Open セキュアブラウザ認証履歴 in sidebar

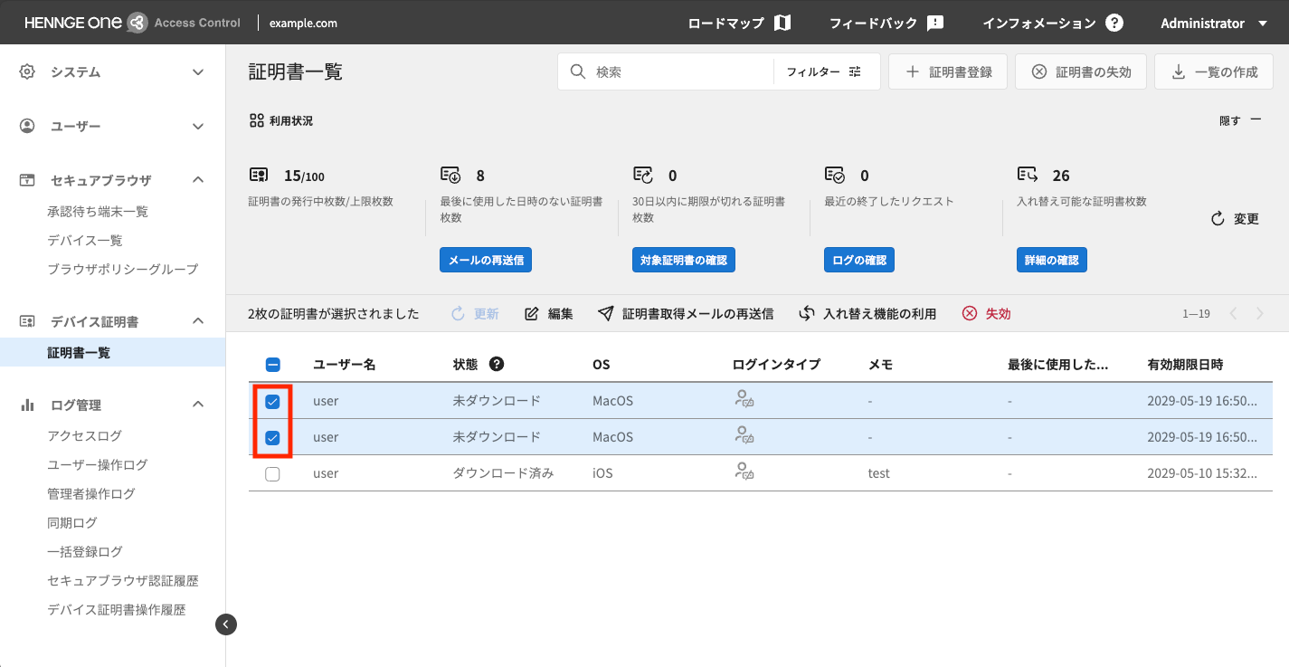[x=123, y=581]
